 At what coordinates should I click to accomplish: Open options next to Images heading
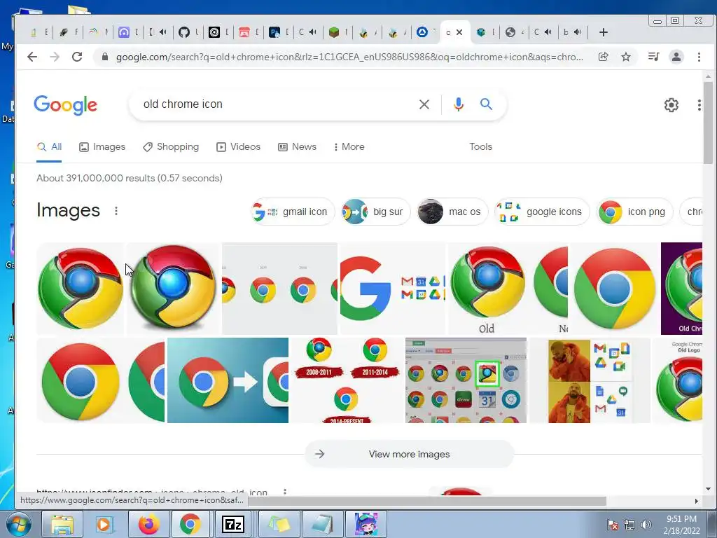pos(116,210)
